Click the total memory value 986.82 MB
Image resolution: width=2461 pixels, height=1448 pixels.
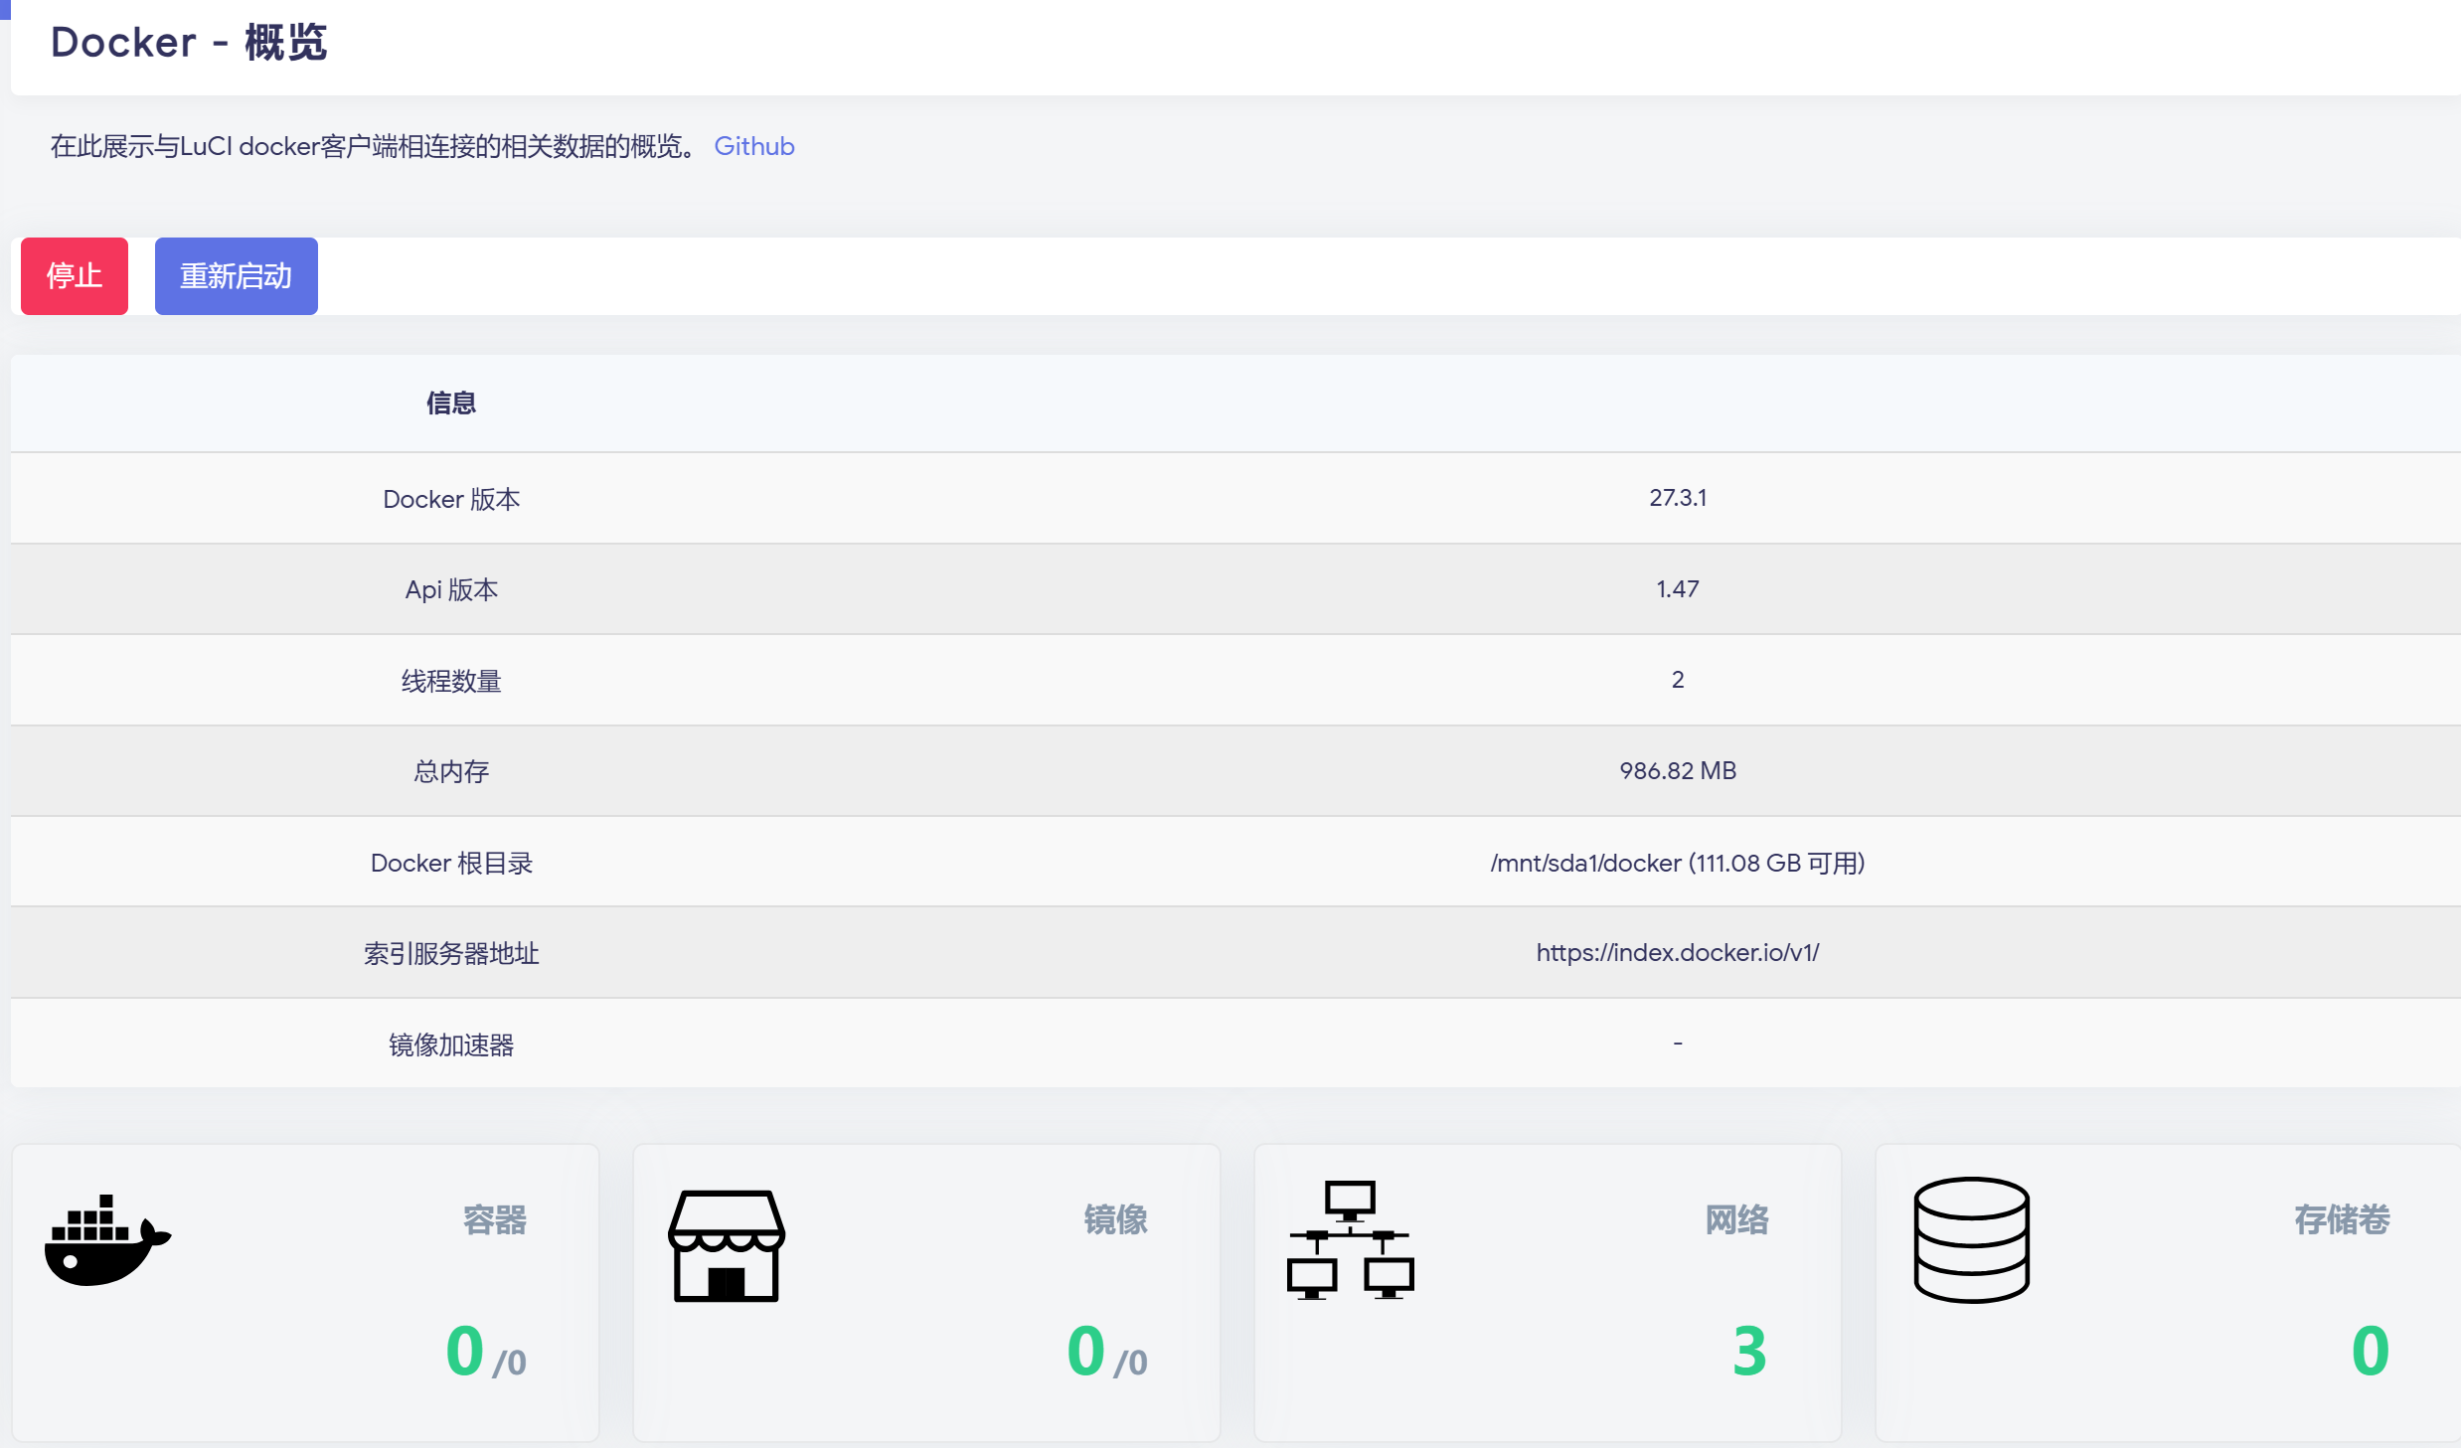pyautogui.click(x=1677, y=770)
